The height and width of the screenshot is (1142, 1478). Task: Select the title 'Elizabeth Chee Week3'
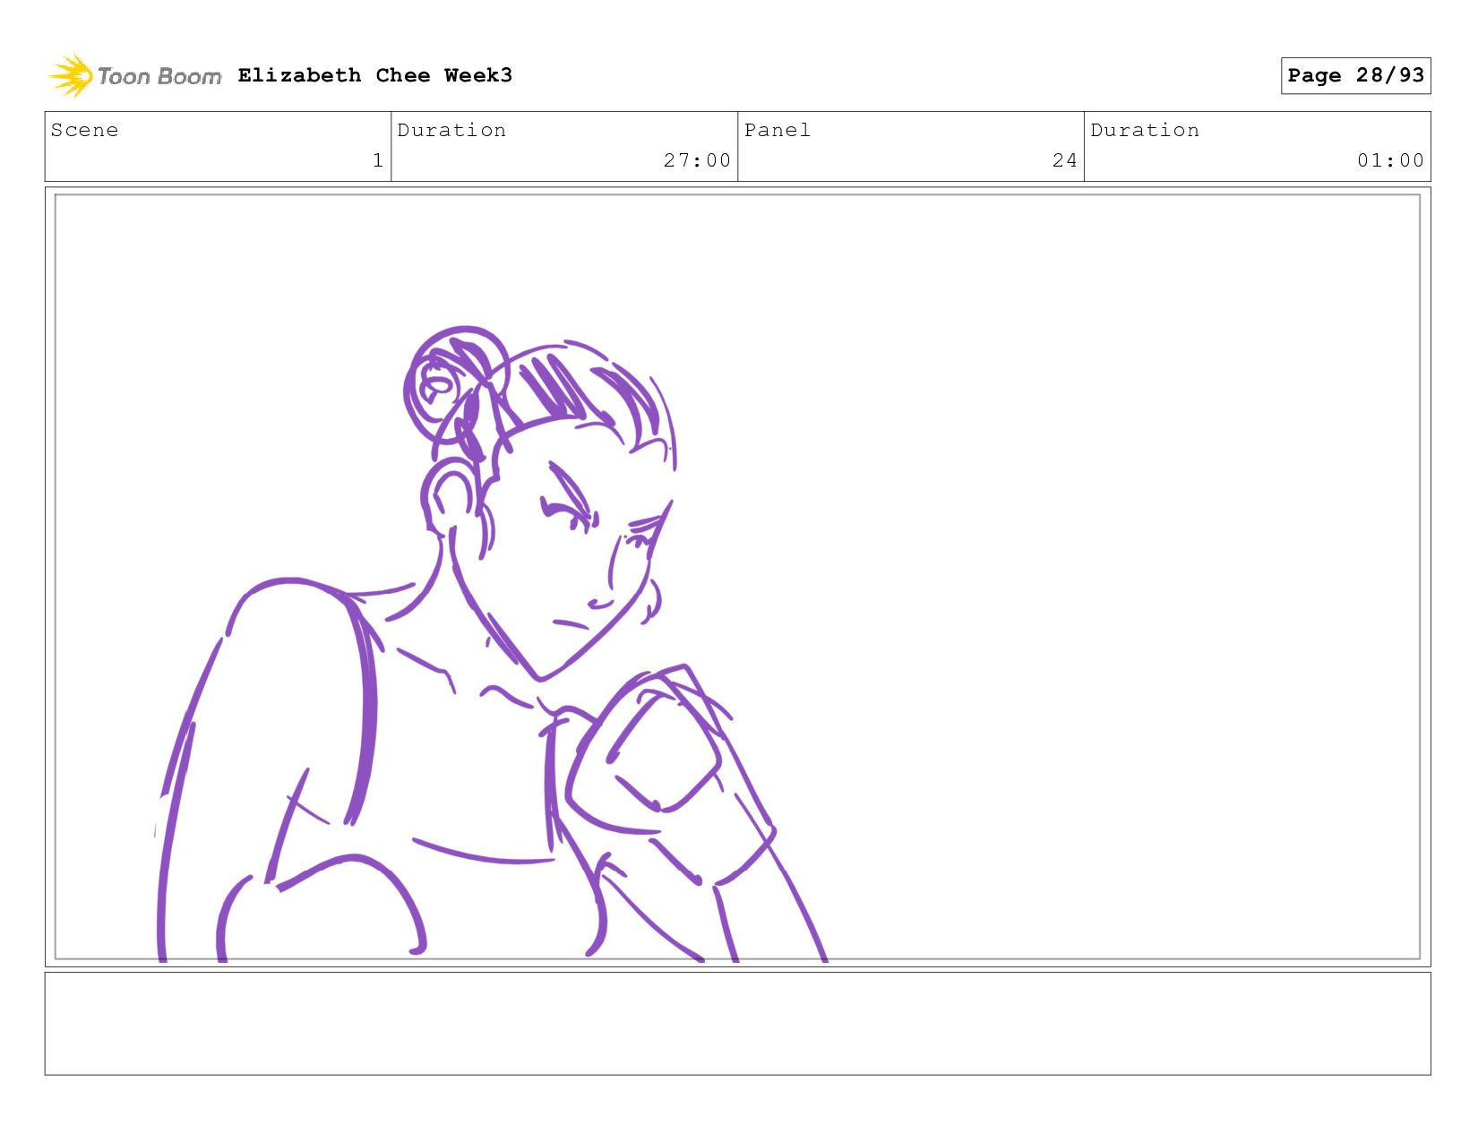[x=375, y=75]
